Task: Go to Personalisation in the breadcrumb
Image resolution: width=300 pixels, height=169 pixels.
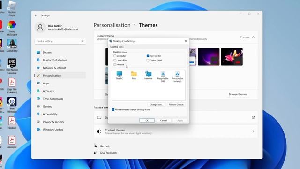Action: [112, 25]
